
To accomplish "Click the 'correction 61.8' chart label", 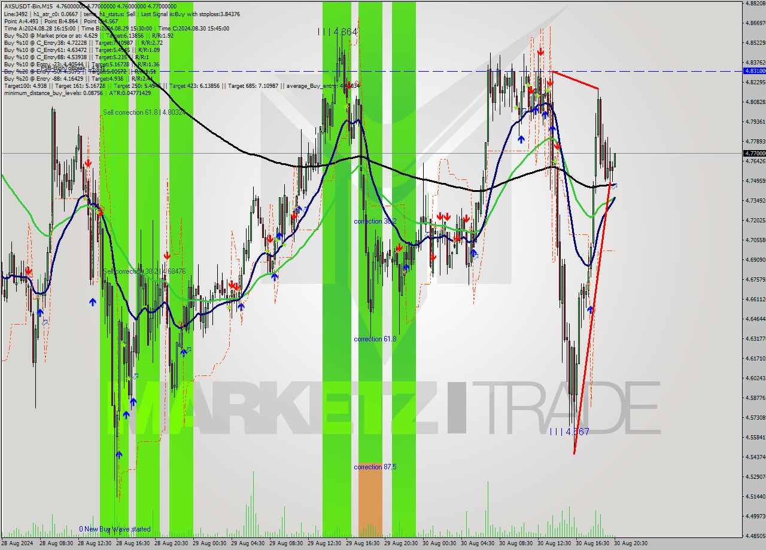I will [x=375, y=339].
